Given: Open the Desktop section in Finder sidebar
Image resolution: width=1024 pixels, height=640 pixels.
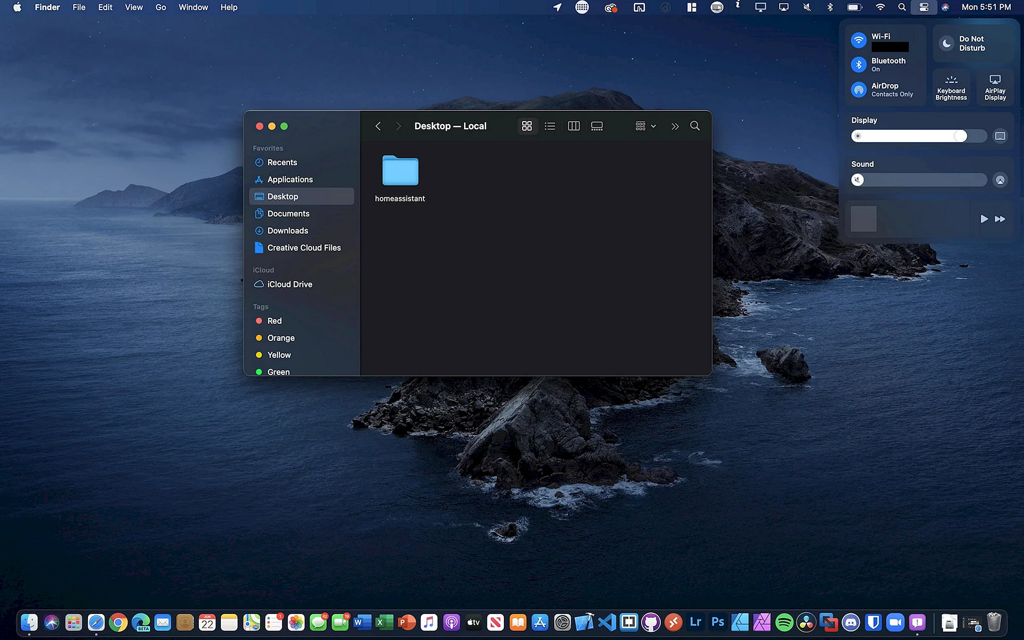Looking at the screenshot, I should (283, 196).
